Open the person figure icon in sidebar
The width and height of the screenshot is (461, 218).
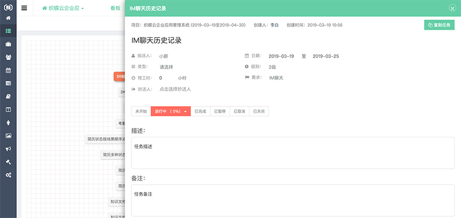(x=8, y=123)
